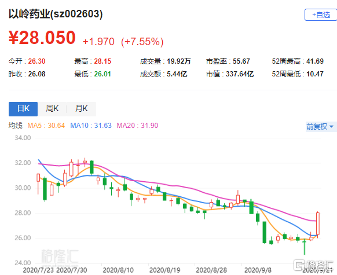Click the 2020/9/8 date axis label

coord(258,270)
